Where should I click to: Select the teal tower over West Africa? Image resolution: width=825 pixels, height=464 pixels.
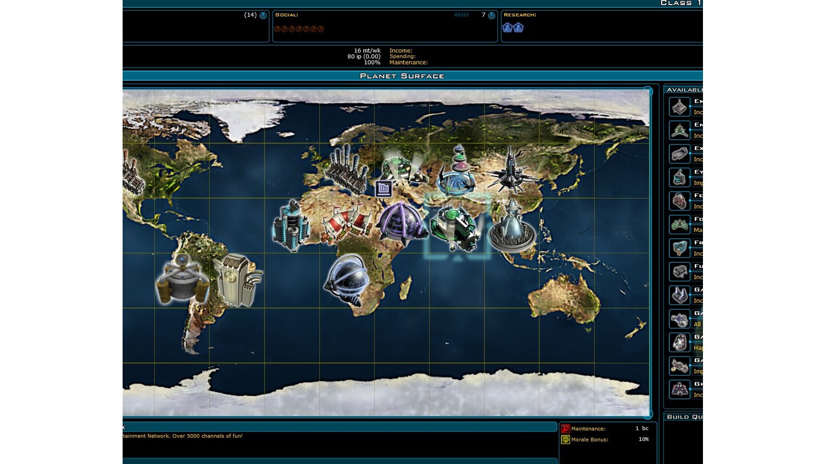click(291, 226)
